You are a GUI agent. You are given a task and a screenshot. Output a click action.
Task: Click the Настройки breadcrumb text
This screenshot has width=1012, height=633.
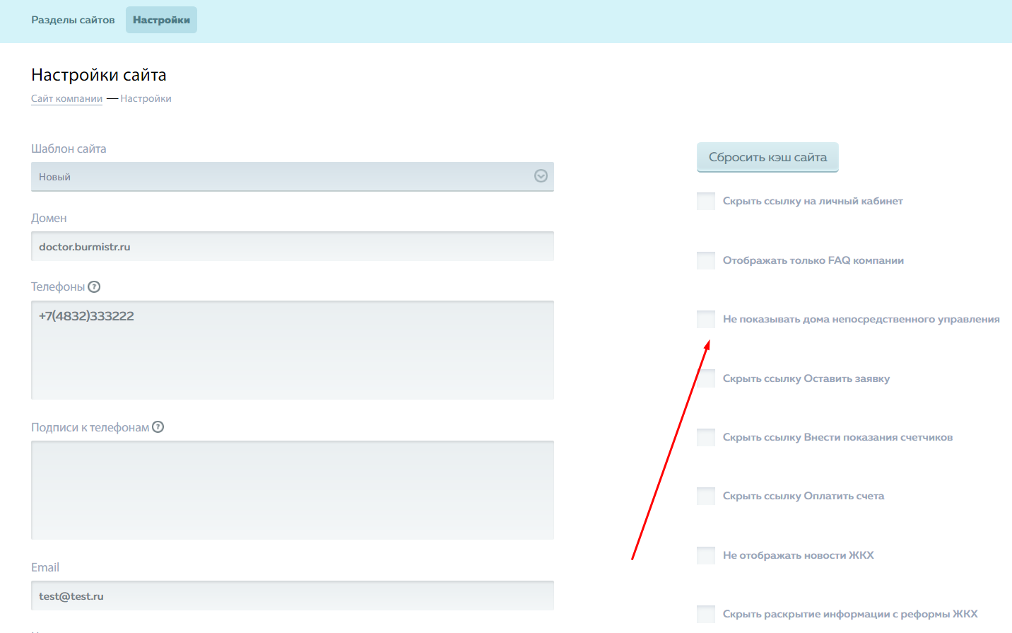[x=146, y=99]
